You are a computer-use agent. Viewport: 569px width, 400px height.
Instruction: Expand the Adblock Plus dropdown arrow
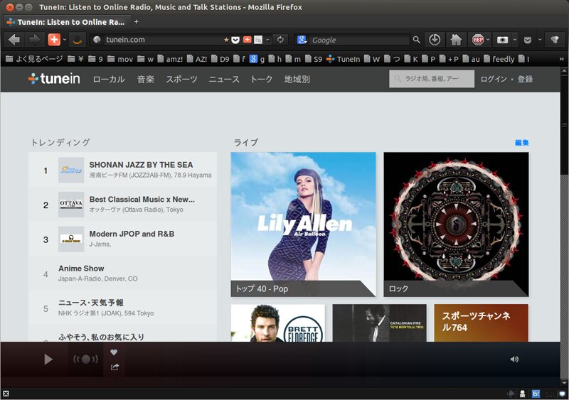coord(489,40)
